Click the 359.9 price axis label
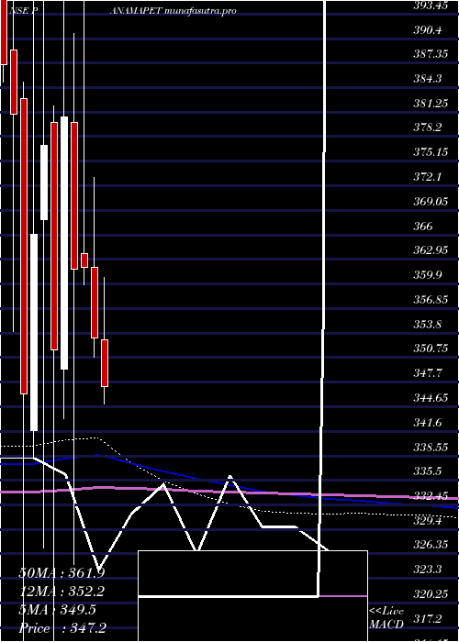Image resolution: width=459 pixels, height=642 pixels. click(x=430, y=275)
